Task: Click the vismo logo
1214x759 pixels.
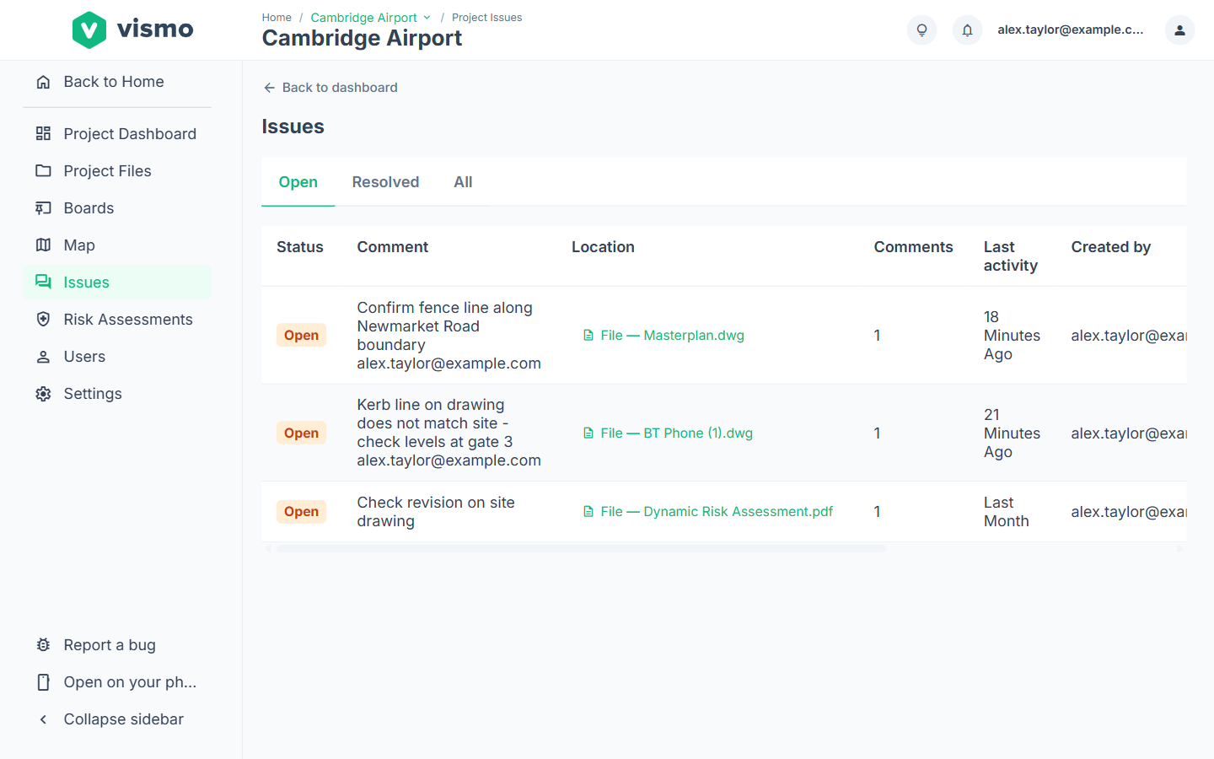Action: pos(132,30)
